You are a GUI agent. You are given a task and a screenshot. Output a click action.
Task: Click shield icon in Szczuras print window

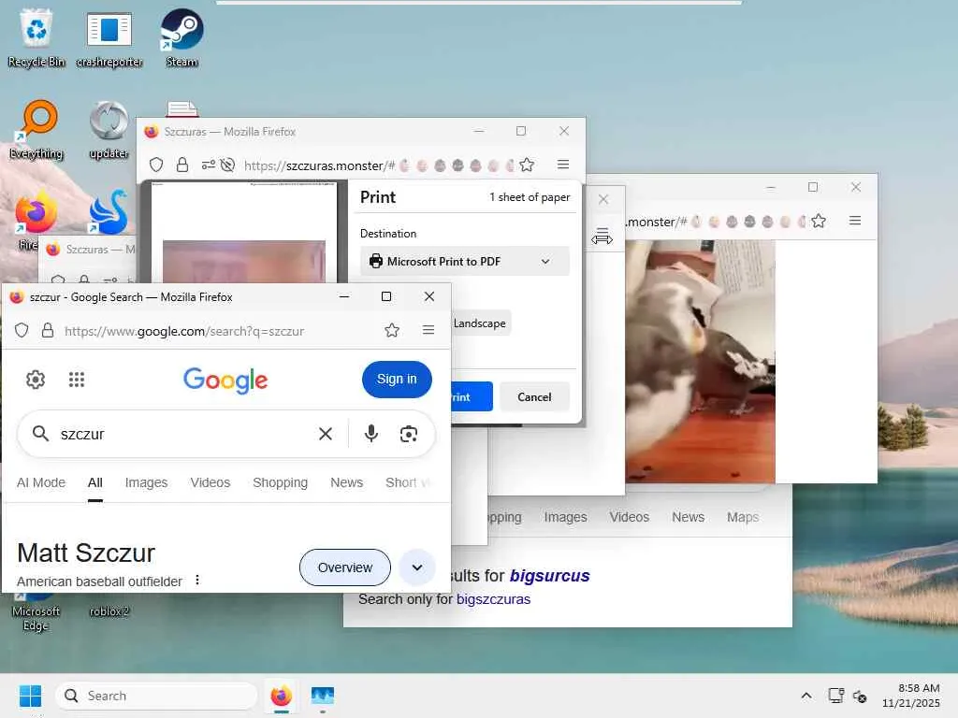point(156,165)
